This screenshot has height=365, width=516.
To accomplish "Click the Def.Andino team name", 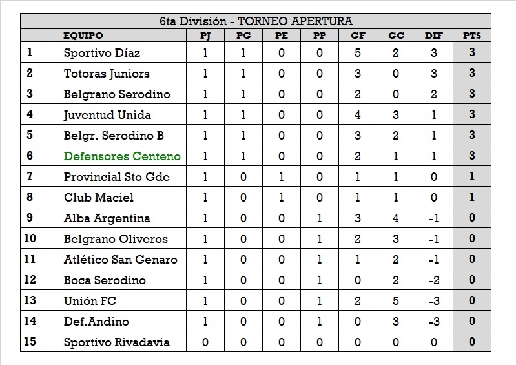I will [96, 322].
